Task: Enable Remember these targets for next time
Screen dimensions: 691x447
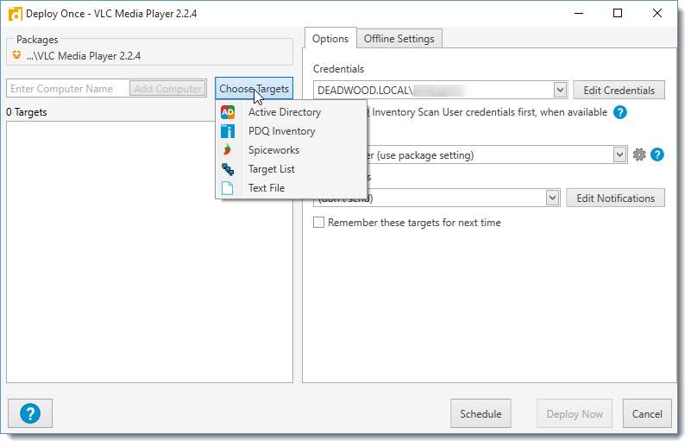Action: [319, 223]
